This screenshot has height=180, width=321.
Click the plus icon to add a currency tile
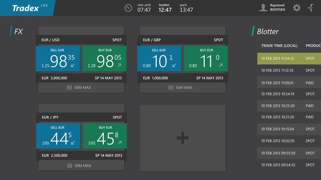click(x=182, y=138)
